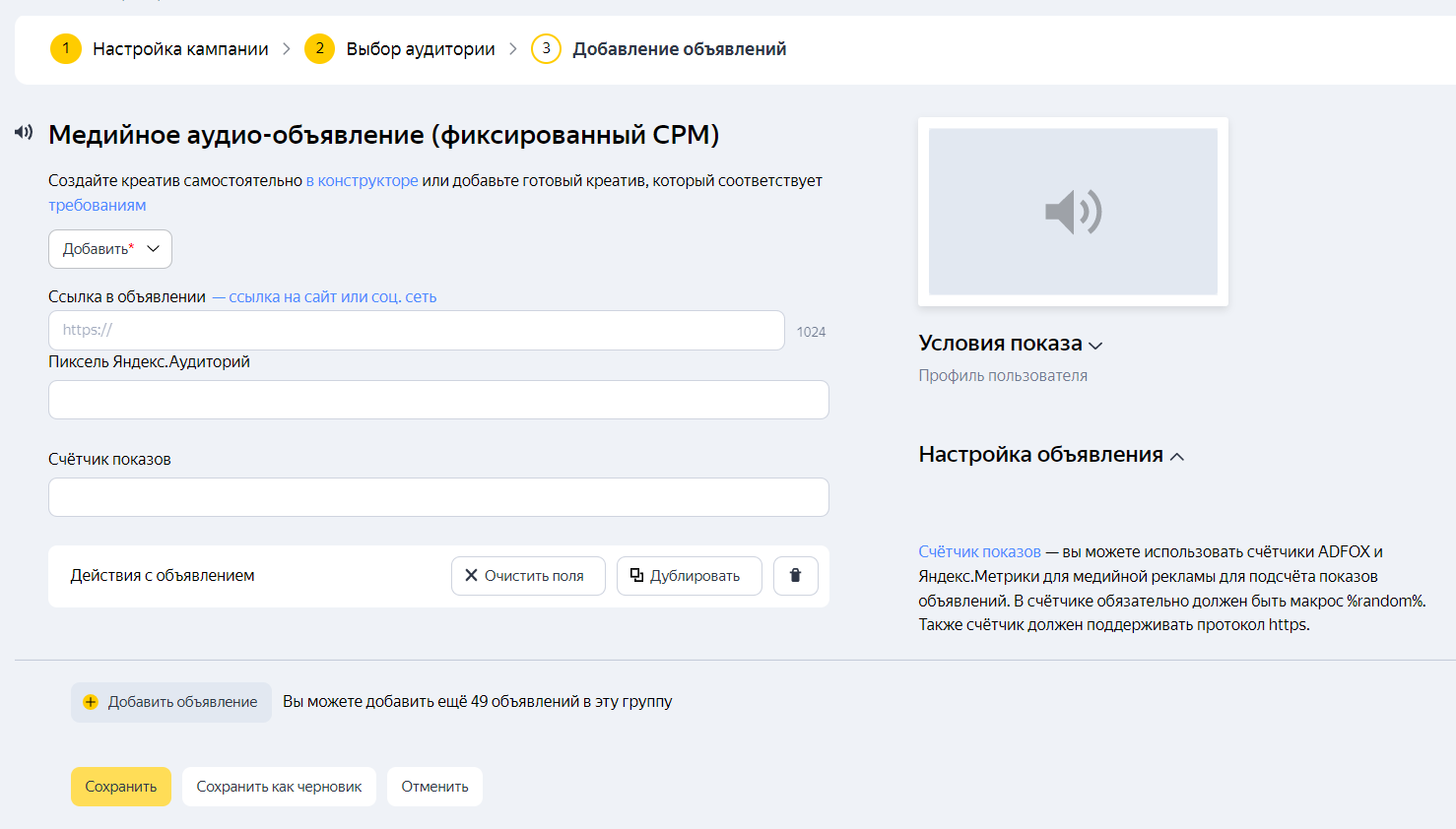This screenshot has height=829, width=1456.
Task: Click the Действия с объявлением label
Action: pyautogui.click(x=163, y=576)
